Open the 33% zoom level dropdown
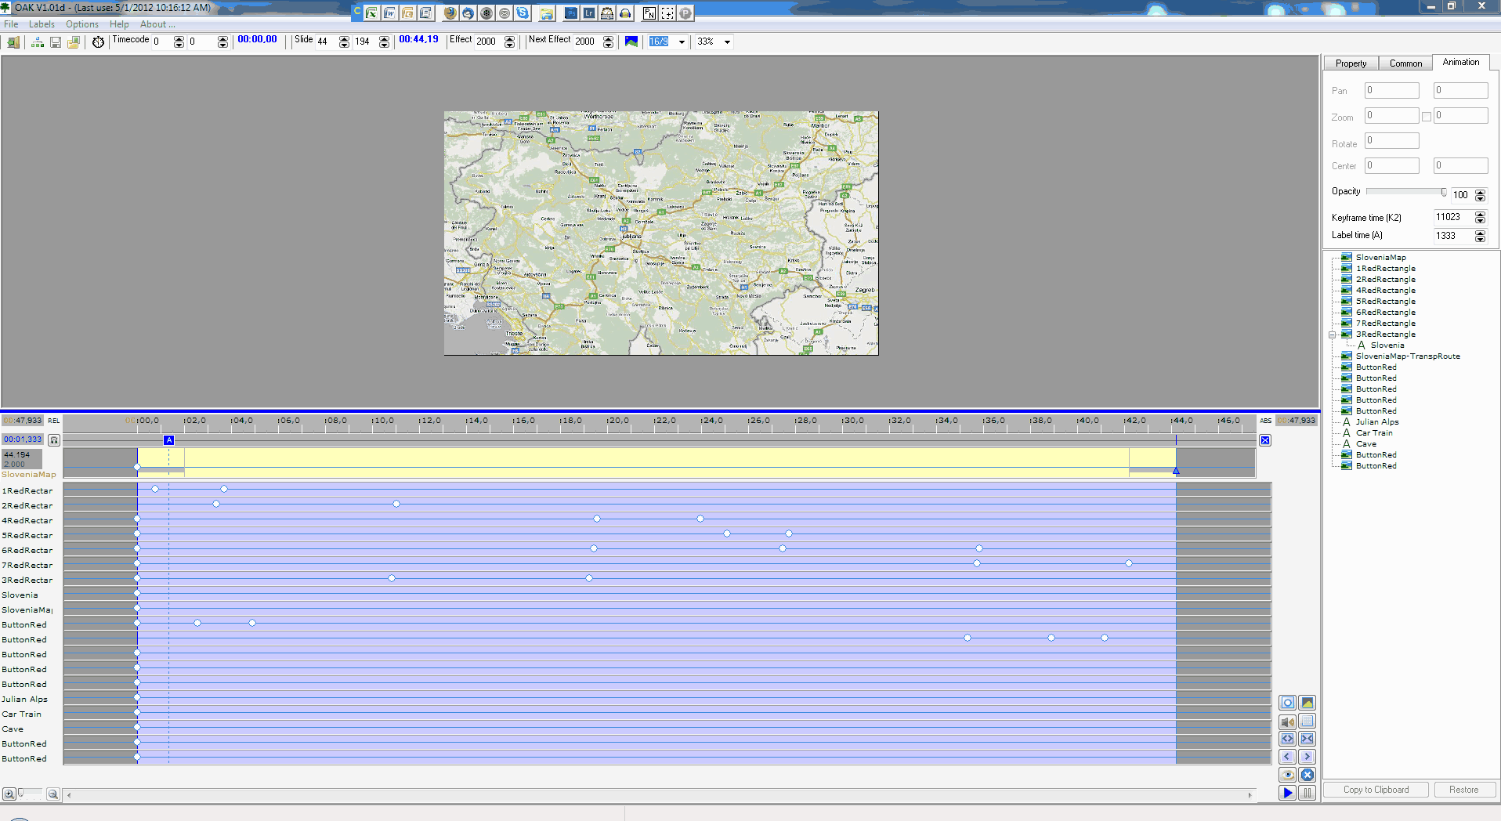 click(727, 42)
